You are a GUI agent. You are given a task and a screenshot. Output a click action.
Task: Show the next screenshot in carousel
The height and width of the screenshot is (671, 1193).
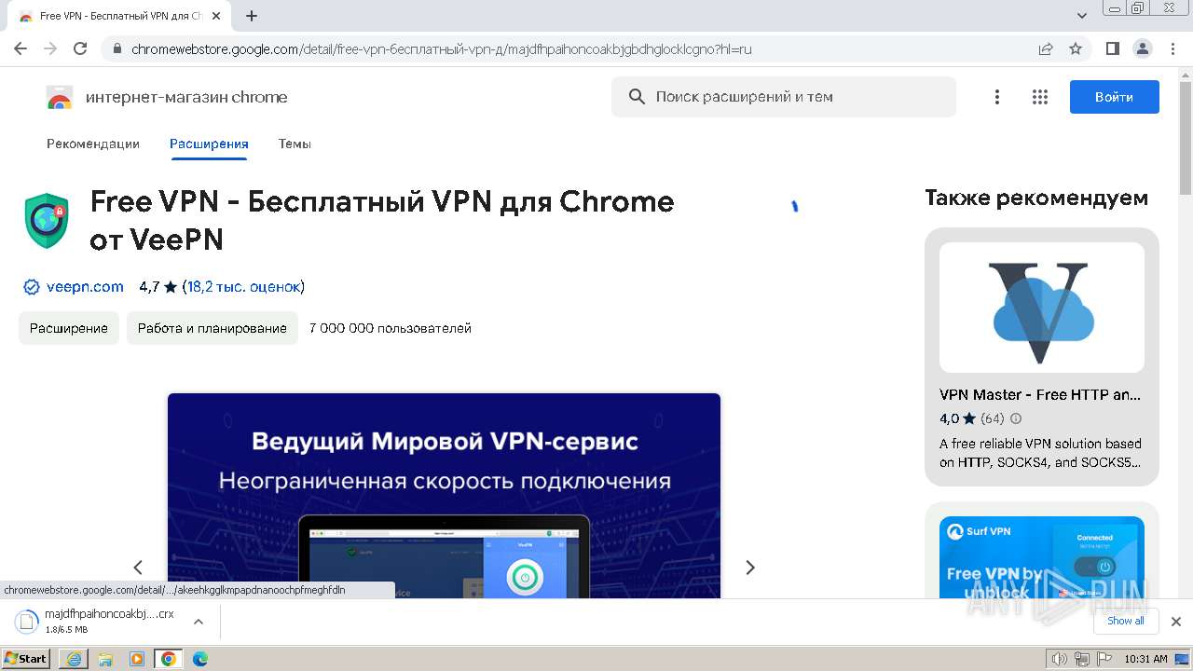(x=749, y=567)
